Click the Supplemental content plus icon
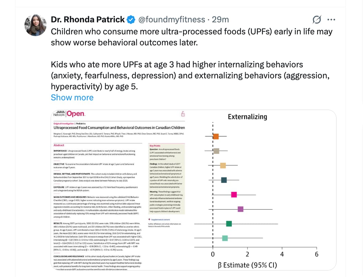The image size is (363, 277). point(149,219)
